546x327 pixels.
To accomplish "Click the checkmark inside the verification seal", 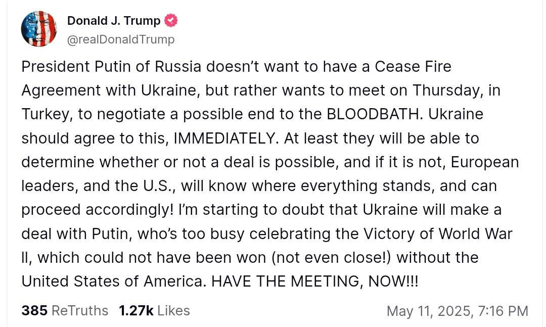I will pos(172,21).
